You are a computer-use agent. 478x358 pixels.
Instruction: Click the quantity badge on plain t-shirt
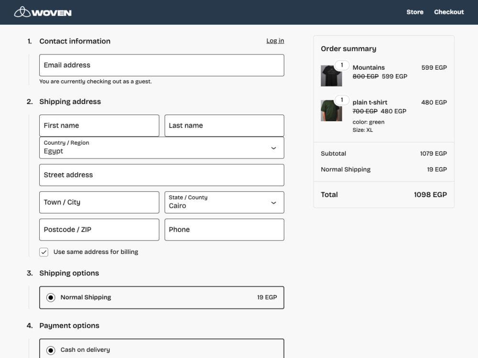(342, 100)
